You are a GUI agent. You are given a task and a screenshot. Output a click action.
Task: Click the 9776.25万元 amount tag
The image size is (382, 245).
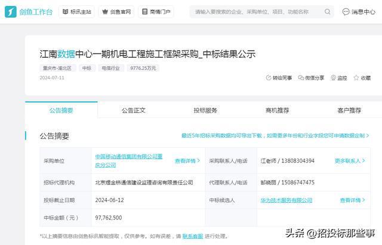point(143,68)
